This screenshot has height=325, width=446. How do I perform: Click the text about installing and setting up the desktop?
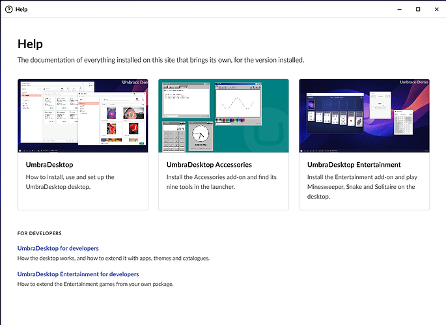[70, 182]
